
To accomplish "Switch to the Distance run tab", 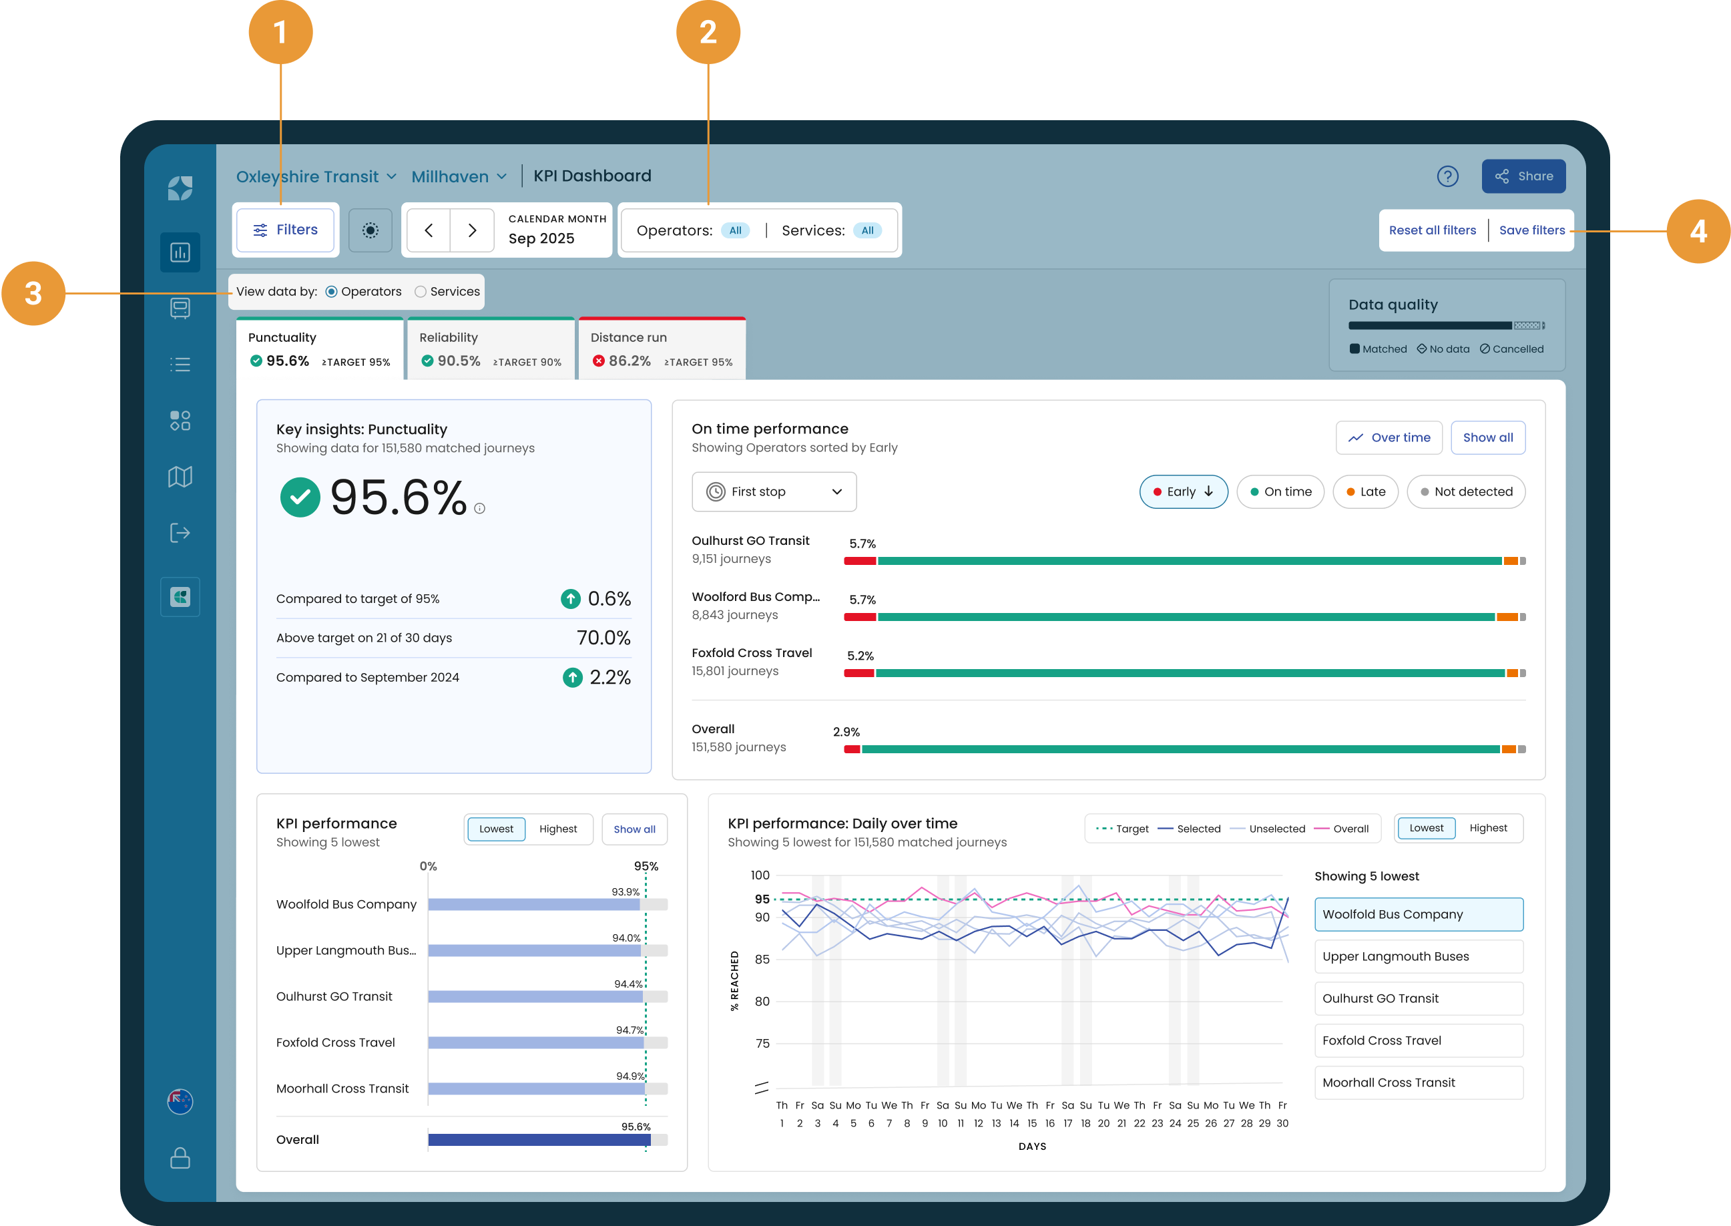I will [x=662, y=349].
